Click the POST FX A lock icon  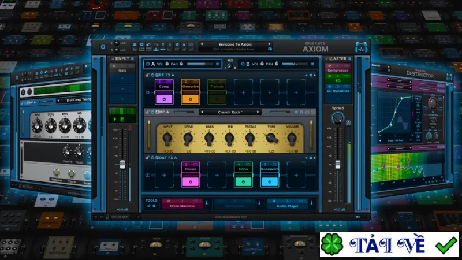coord(147,158)
